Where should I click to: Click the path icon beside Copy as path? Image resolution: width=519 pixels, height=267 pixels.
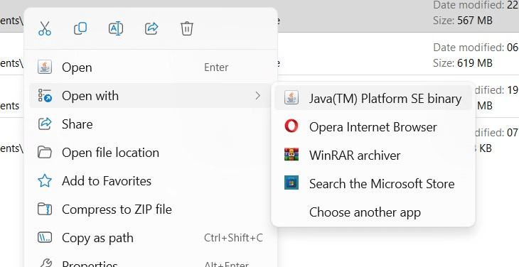click(x=45, y=238)
